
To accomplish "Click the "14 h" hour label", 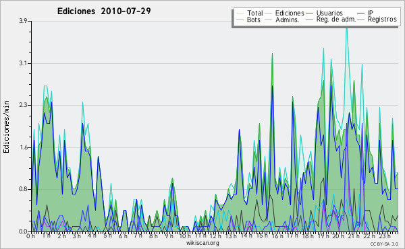I will point(246,236).
